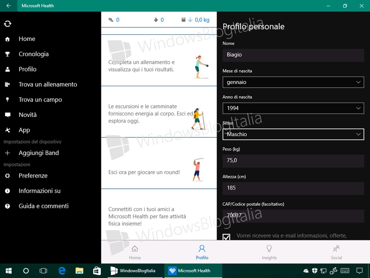Expand the Mese di nascita dropdown
Image resolution: width=370 pixels, height=278 pixels.
pyautogui.click(x=293, y=82)
